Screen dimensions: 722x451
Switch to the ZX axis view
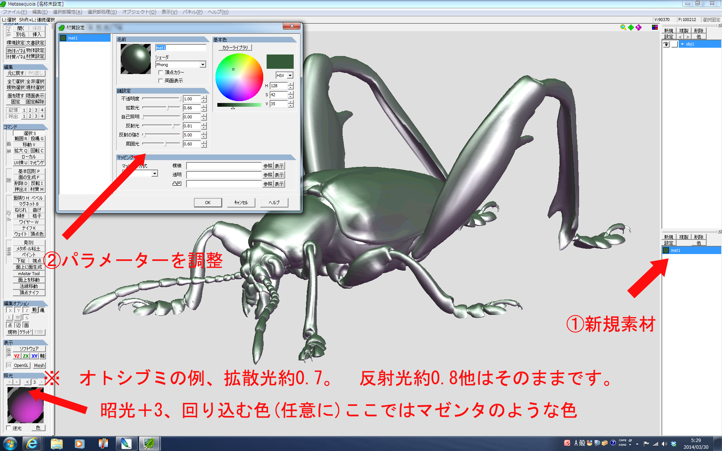26,356
